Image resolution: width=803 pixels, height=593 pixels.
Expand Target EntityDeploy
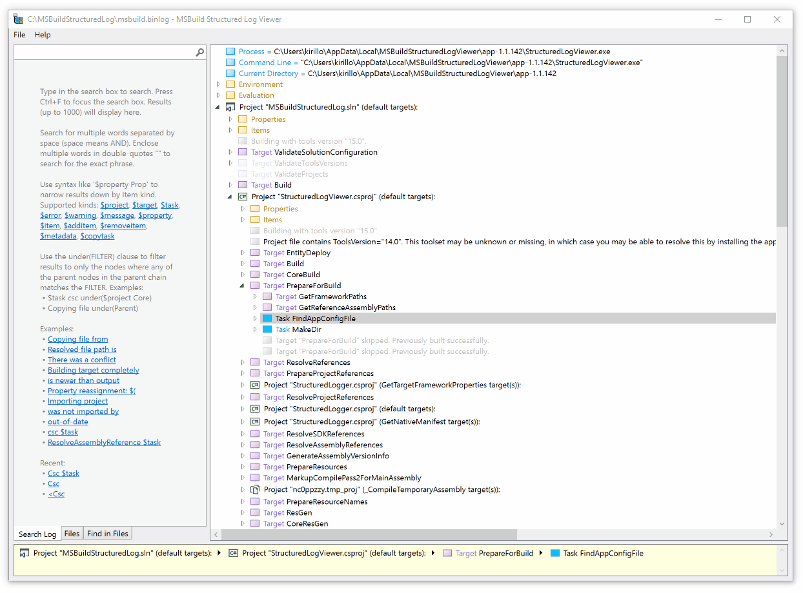click(x=243, y=253)
